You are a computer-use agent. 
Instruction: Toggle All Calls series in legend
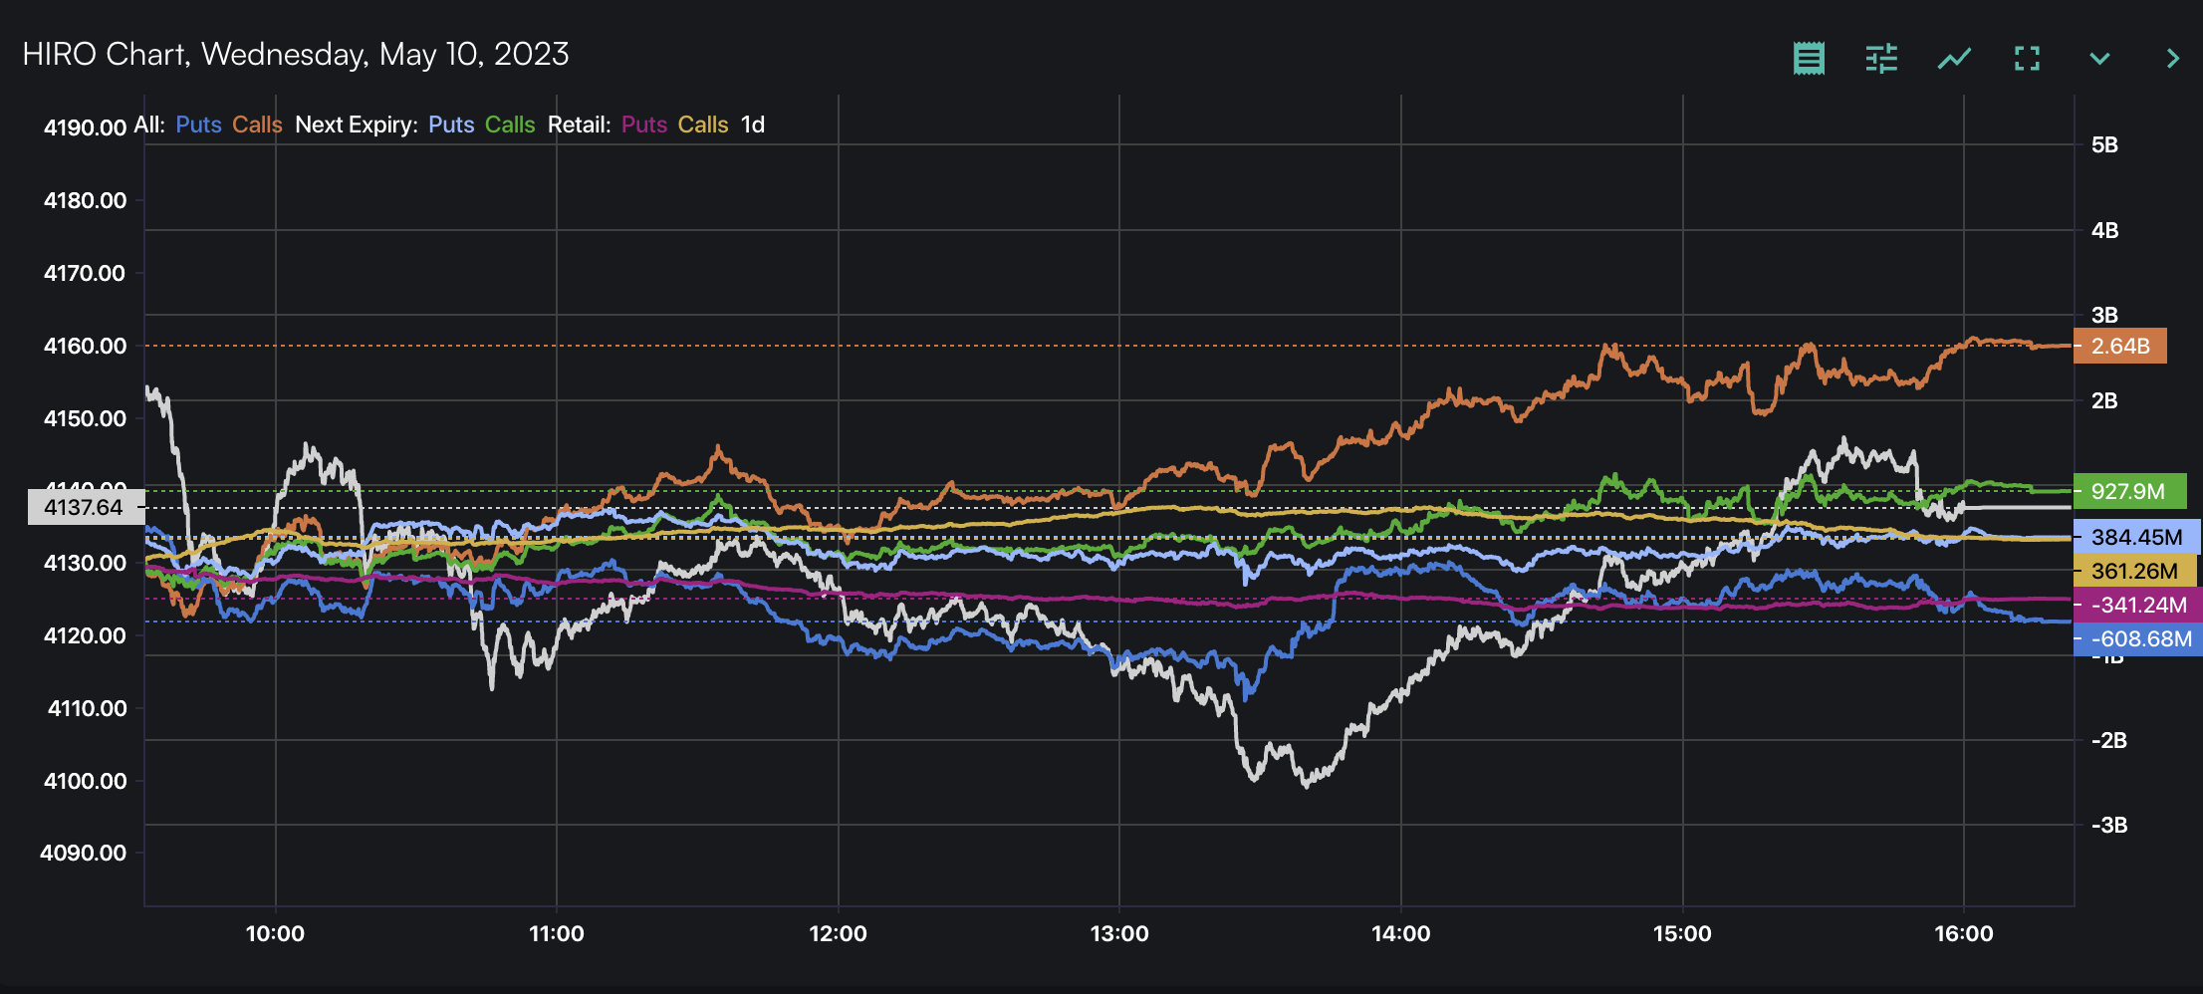[x=257, y=124]
